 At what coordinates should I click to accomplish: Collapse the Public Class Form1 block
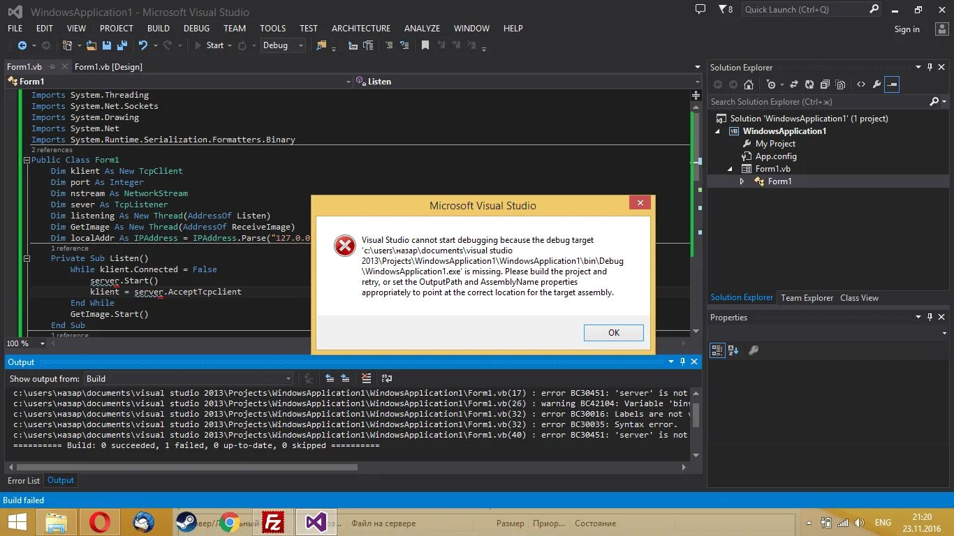coord(27,160)
